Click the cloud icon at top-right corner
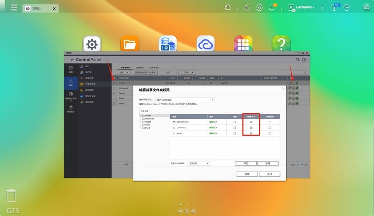The height and width of the screenshot is (216, 374). [367, 7]
